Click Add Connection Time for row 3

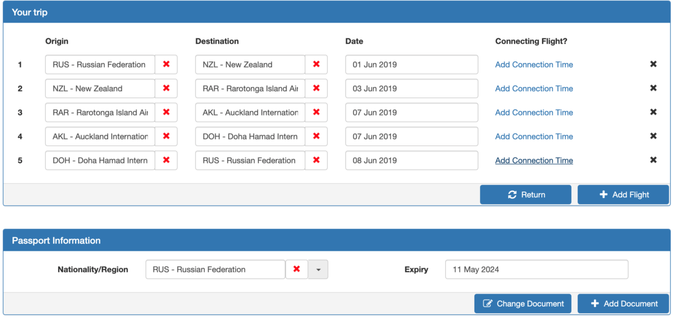click(534, 112)
